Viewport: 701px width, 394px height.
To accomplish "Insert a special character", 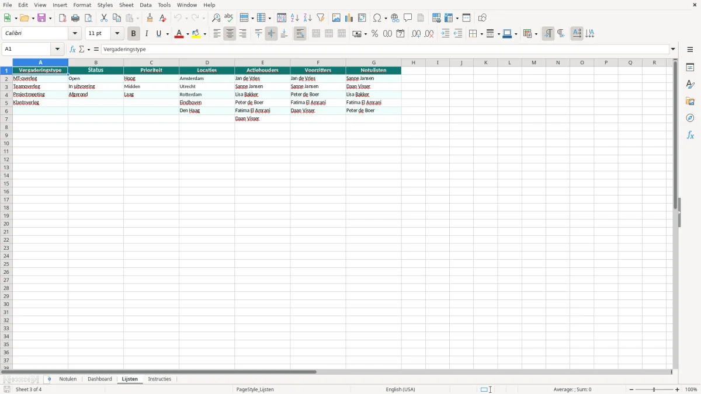I will 377,18.
